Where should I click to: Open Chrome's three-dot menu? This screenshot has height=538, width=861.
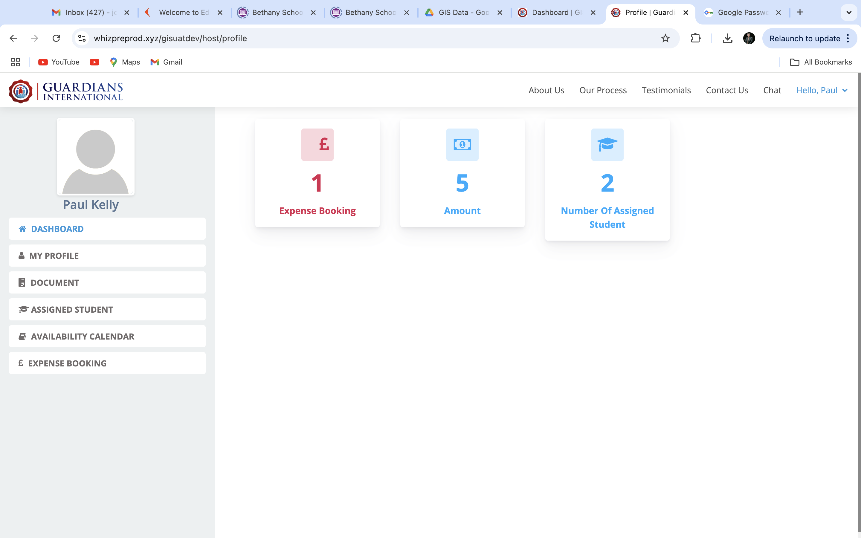(x=848, y=39)
